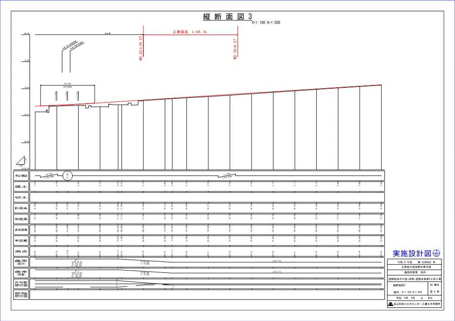Click the '単距離' row header

pyautogui.click(x=21, y=241)
